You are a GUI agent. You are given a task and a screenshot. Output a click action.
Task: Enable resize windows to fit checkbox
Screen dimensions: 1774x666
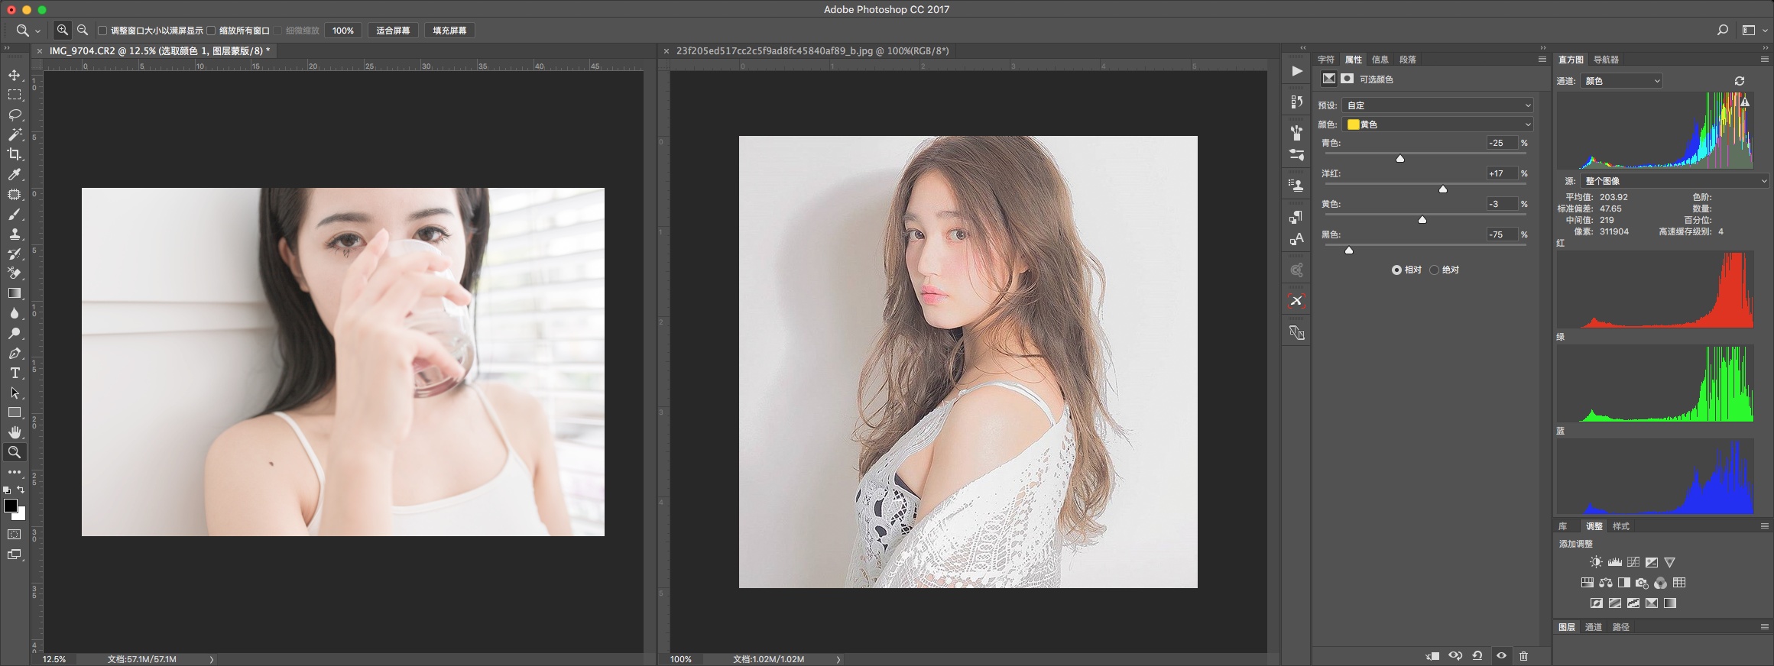tap(102, 31)
